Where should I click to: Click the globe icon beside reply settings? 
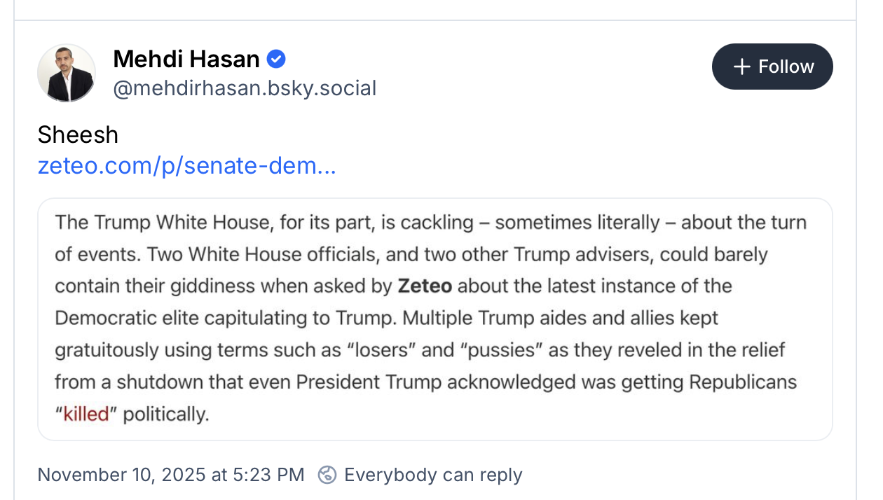pyautogui.click(x=327, y=475)
